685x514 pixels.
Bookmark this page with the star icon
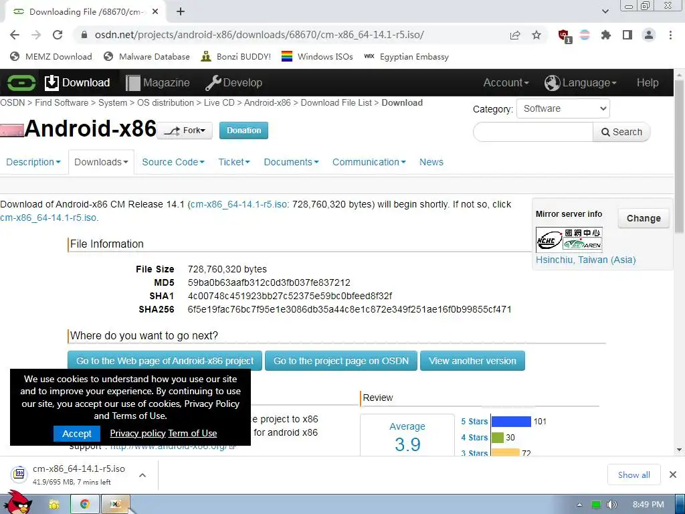coord(536,35)
